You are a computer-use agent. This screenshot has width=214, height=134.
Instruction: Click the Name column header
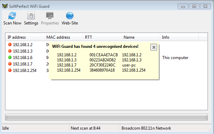[141, 37]
